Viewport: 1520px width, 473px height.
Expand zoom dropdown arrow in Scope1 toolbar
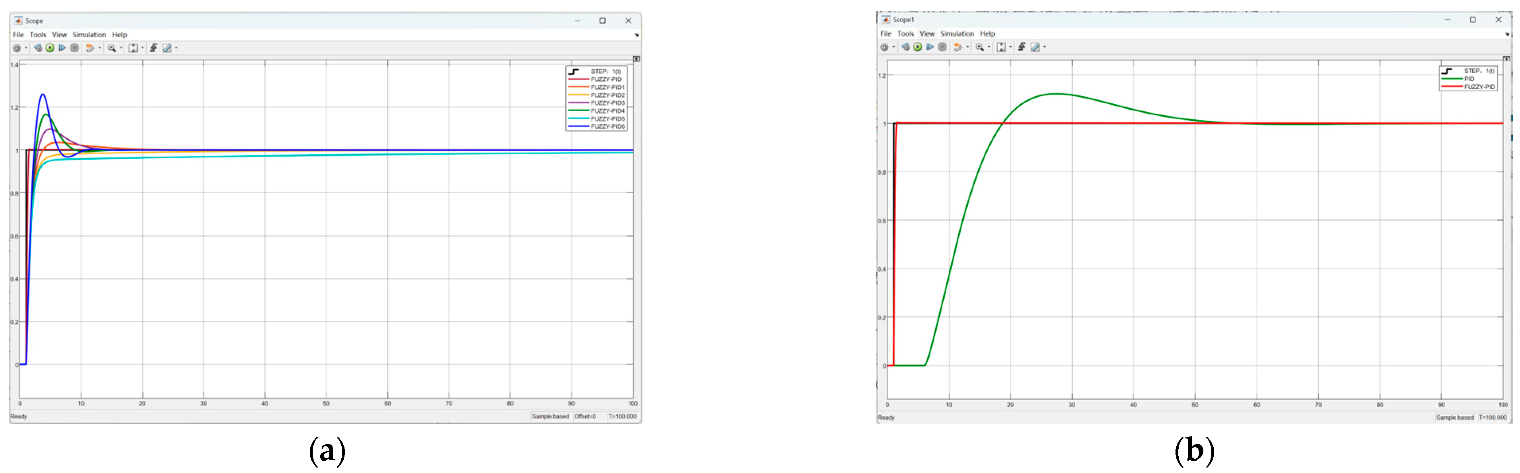[x=990, y=47]
